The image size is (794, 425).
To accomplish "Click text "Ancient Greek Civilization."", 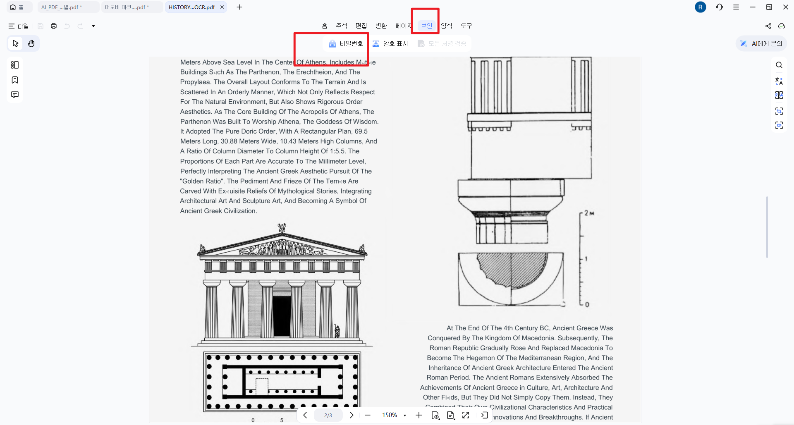I will pos(218,211).
